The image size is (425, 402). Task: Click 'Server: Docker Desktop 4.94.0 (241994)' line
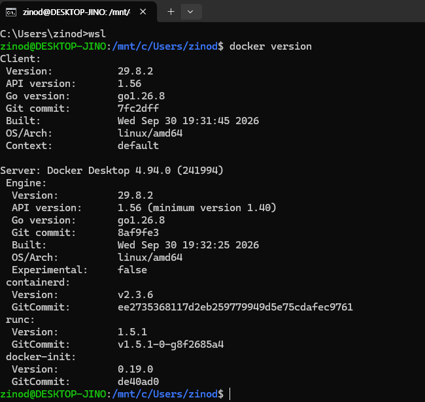coord(112,171)
